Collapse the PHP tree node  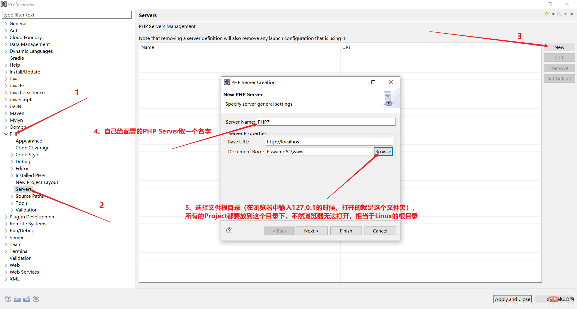tap(6, 134)
